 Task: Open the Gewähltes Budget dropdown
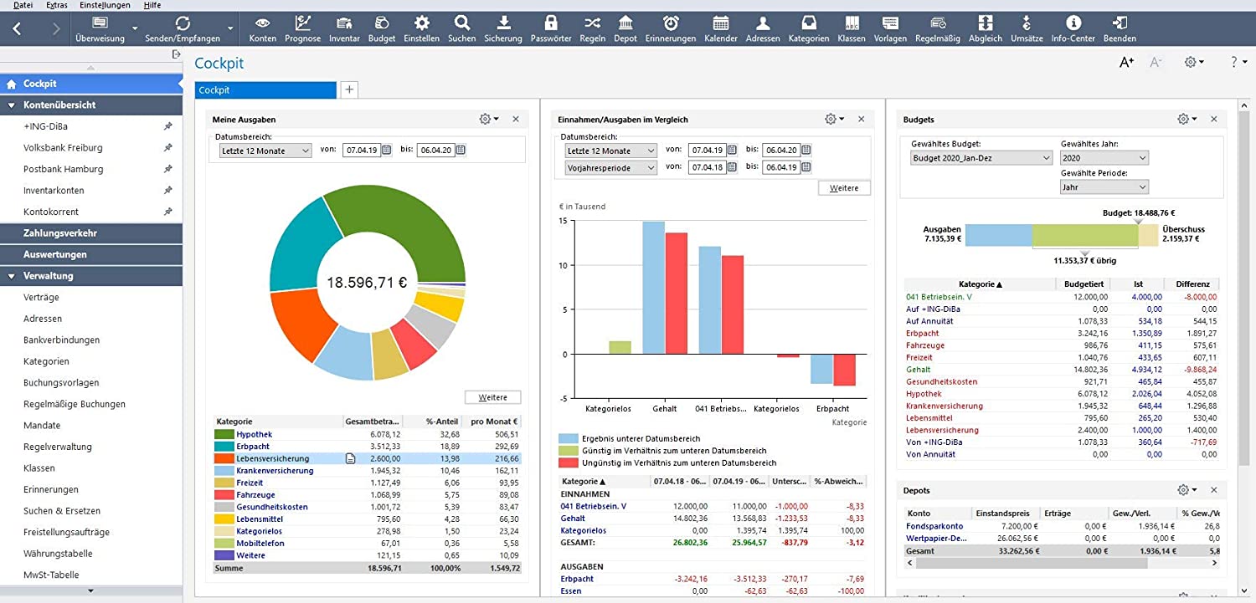(981, 158)
